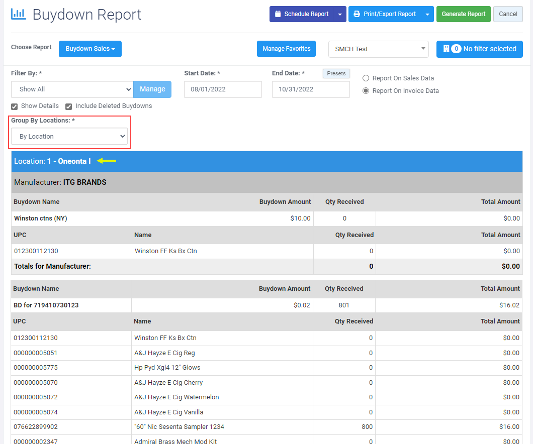Click the "60" Nic Sesenta Sampler 1234 name
This screenshot has width=533, height=444.
(179, 427)
